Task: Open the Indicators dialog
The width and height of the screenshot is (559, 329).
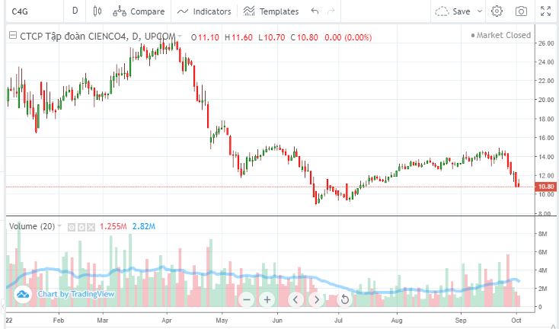Action: point(204,11)
